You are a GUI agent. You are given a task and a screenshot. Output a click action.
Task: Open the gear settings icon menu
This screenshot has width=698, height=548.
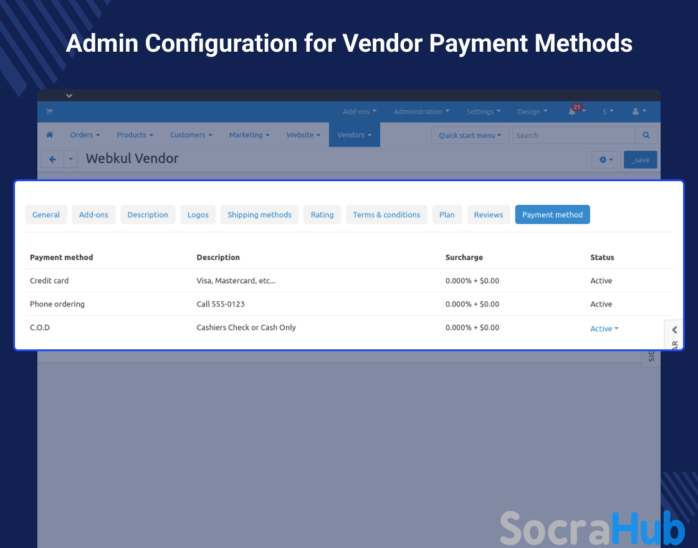[x=605, y=160]
